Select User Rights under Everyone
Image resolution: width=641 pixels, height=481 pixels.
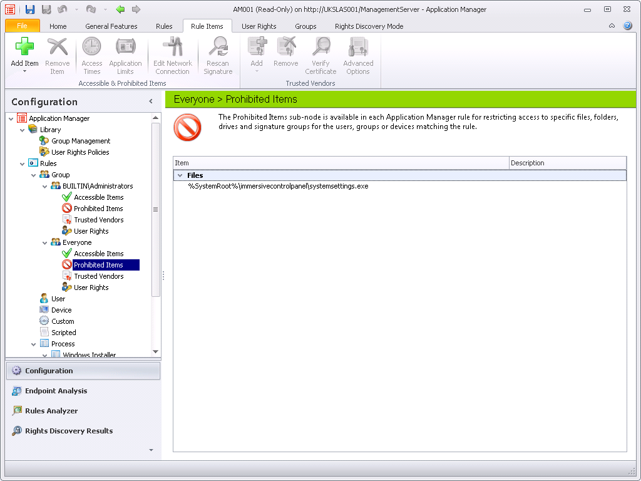(91, 287)
